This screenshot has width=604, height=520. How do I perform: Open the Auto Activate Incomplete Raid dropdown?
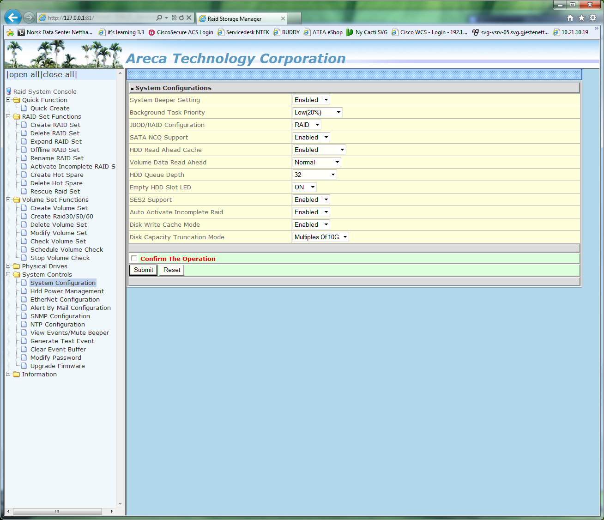coord(311,212)
